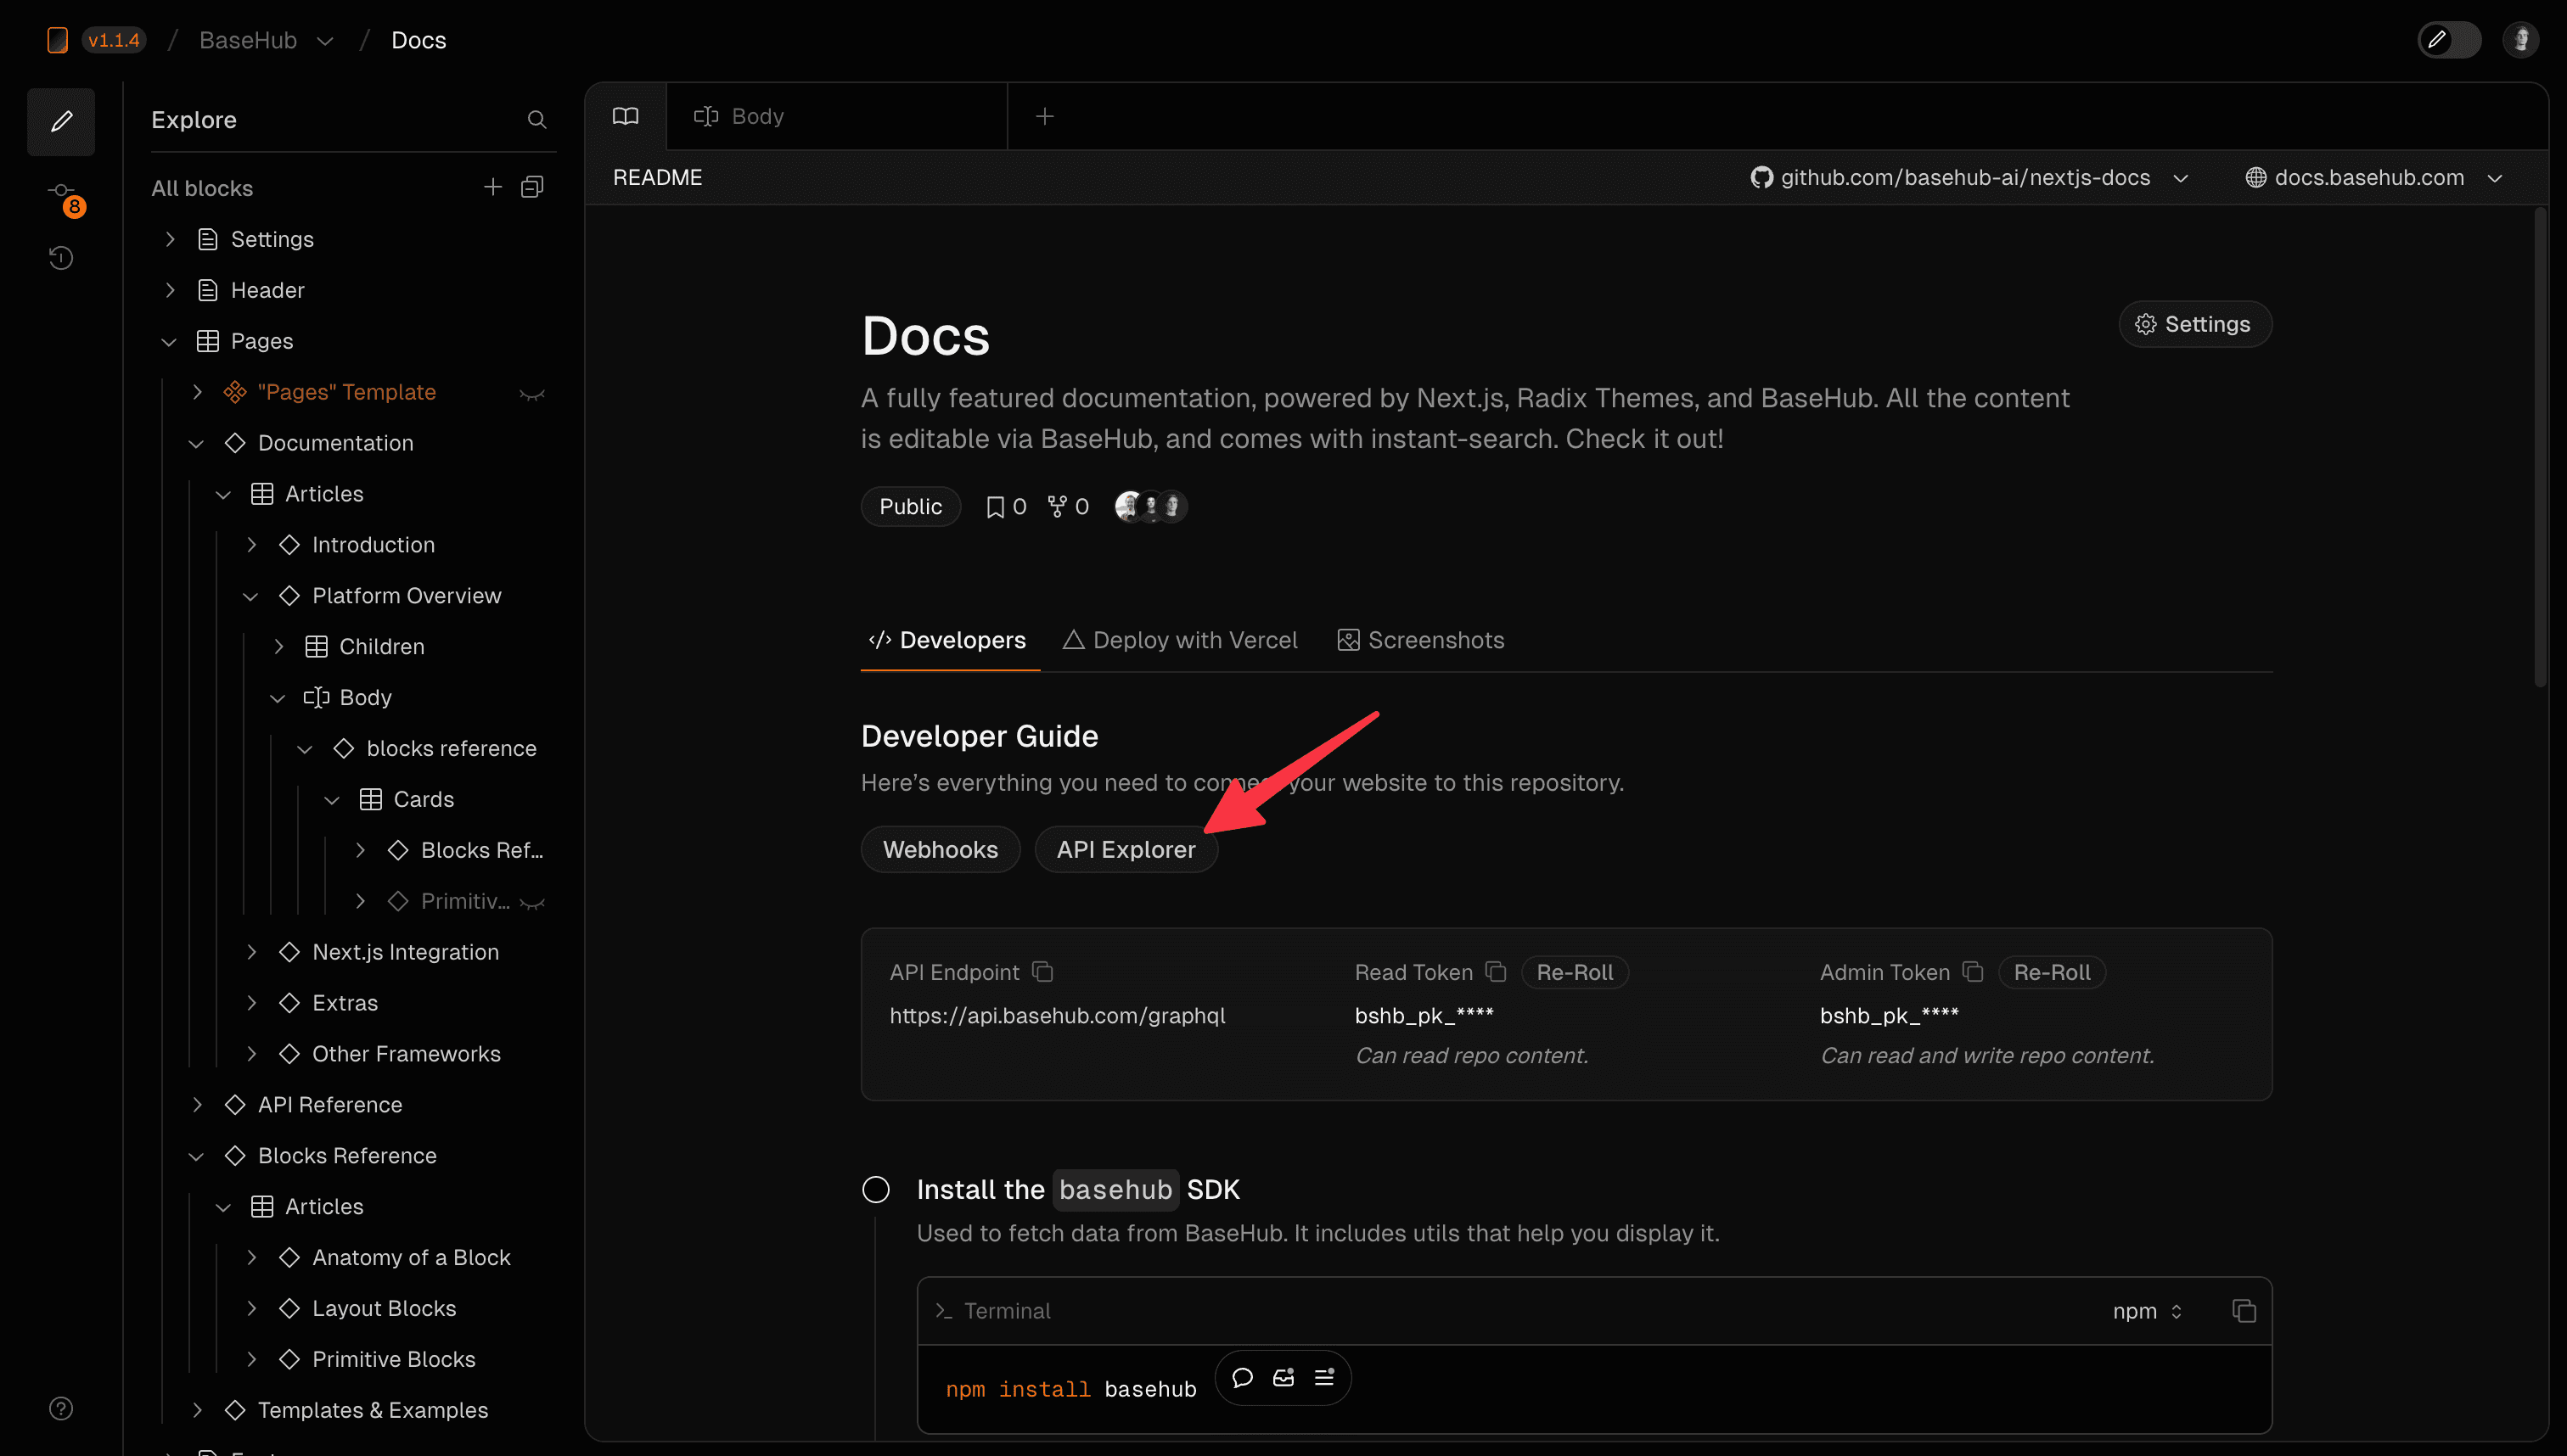
Task: Copy the Read Token
Action: coord(1496,971)
